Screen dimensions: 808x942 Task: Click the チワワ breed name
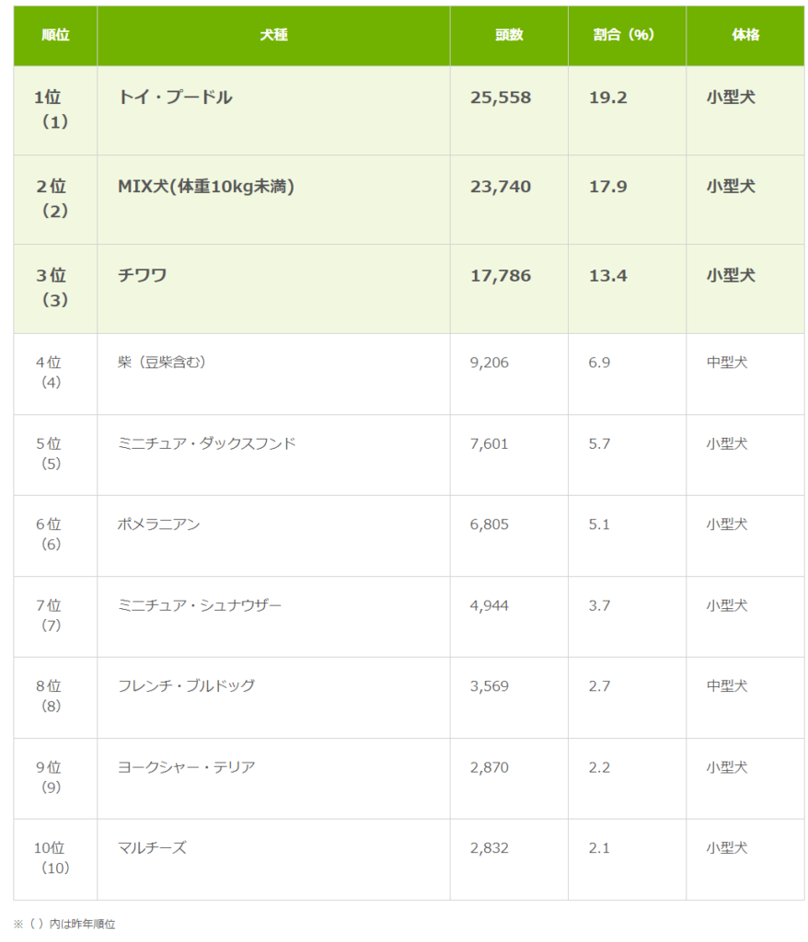coord(143,275)
